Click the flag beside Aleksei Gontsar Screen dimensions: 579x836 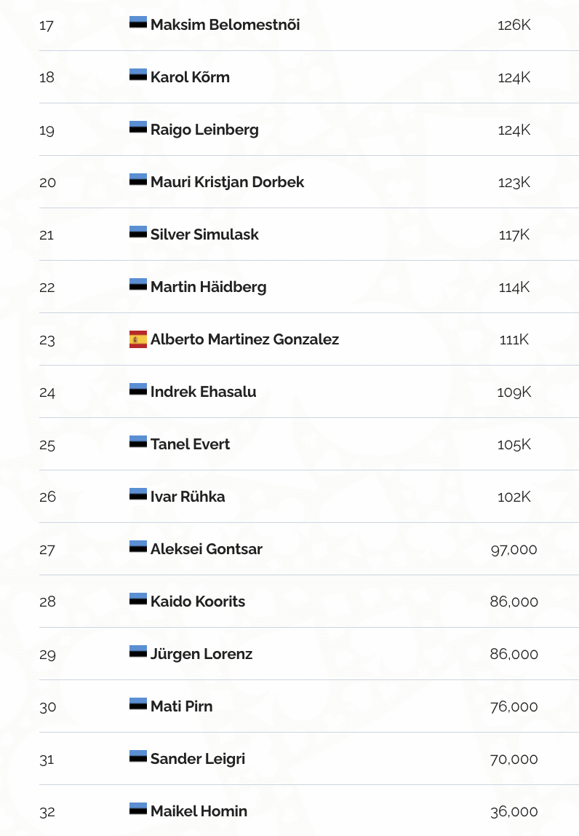[138, 548]
